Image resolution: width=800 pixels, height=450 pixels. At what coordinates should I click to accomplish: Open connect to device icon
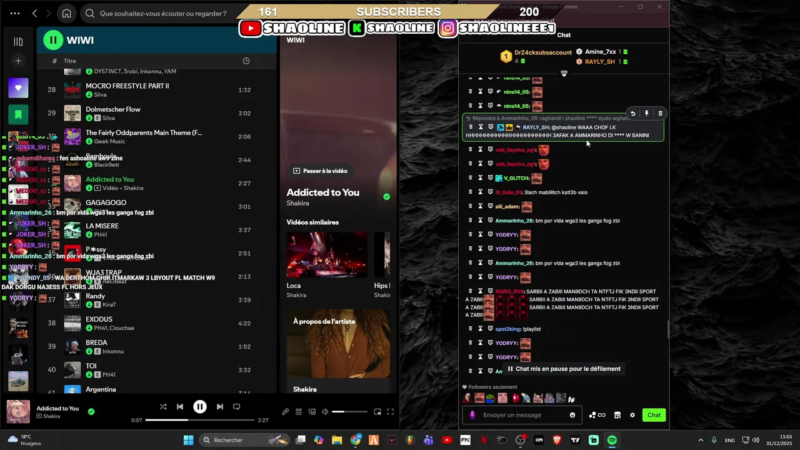[312, 412]
